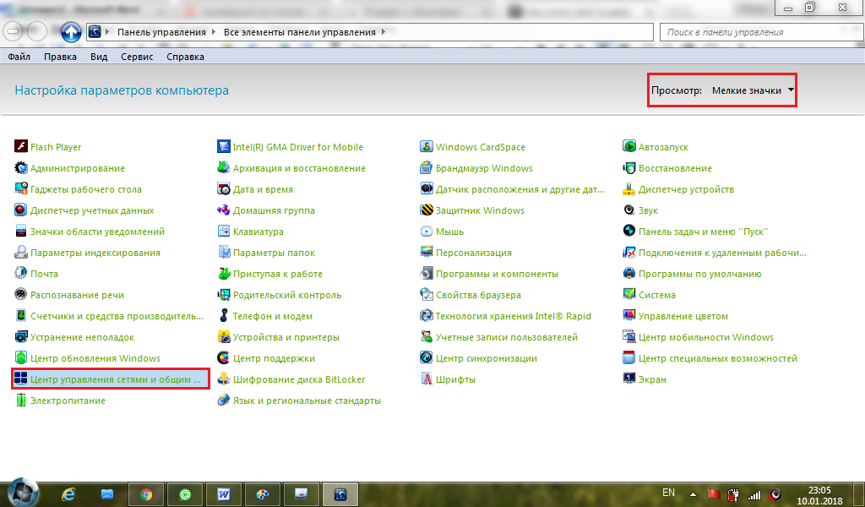Open the Flash Player icon
Viewport: 865px width, 507px height.
click(x=21, y=146)
